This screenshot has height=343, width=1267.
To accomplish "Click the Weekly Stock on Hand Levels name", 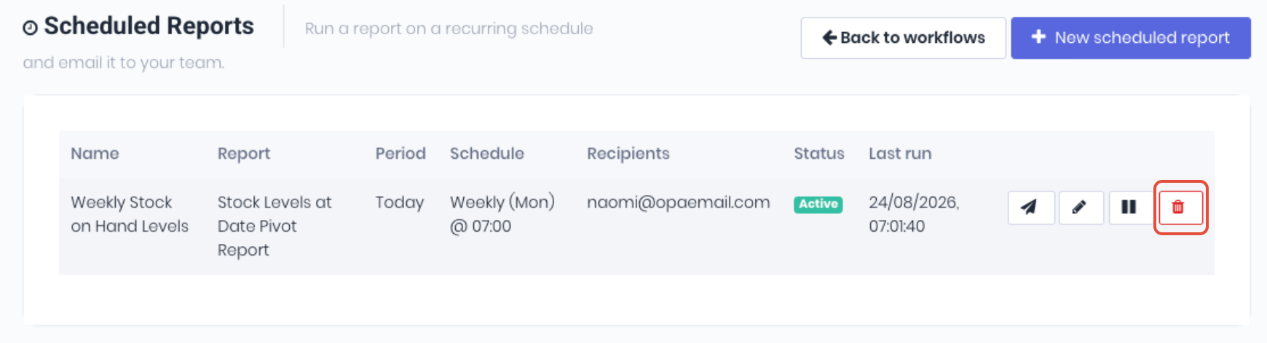I will [130, 214].
